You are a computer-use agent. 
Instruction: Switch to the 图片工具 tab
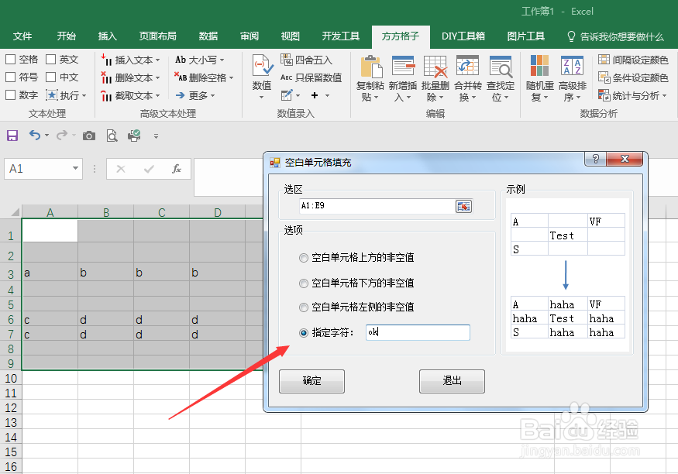[x=526, y=36]
